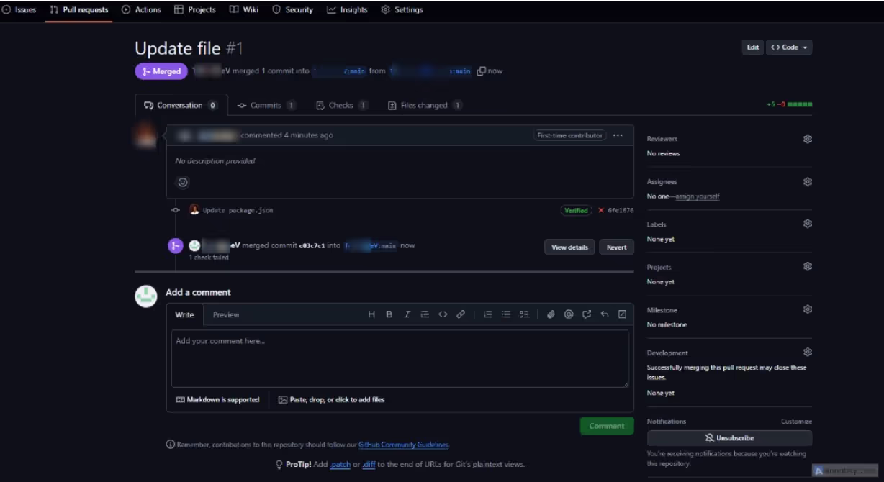
Task: Open the Security tab
Action: click(x=293, y=9)
